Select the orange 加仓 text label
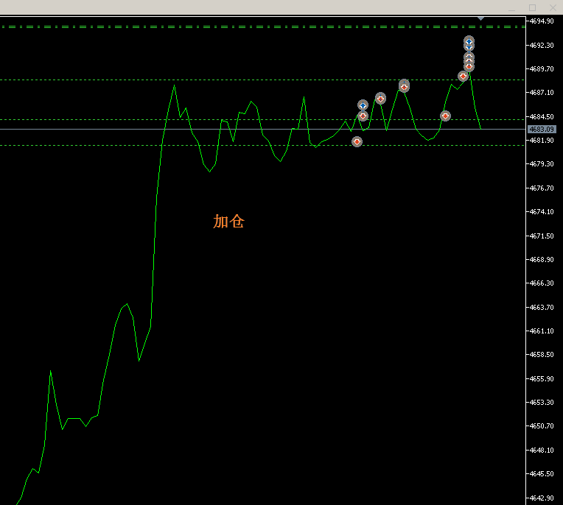563x505 pixels. click(x=228, y=221)
